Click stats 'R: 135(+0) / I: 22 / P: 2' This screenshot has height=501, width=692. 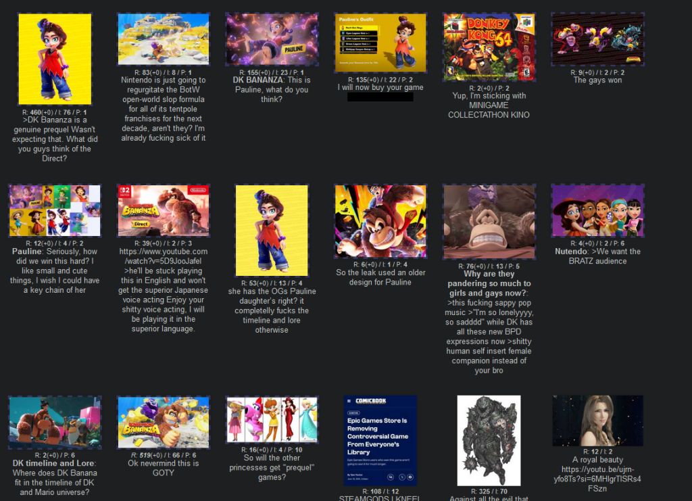click(380, 80)
